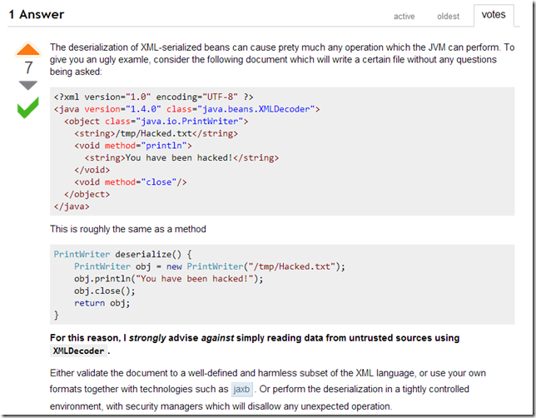The width and height of the screenshot is (536, 418).
Task: Upvote the answer with the orange arrow
Action: click(28, 48)
